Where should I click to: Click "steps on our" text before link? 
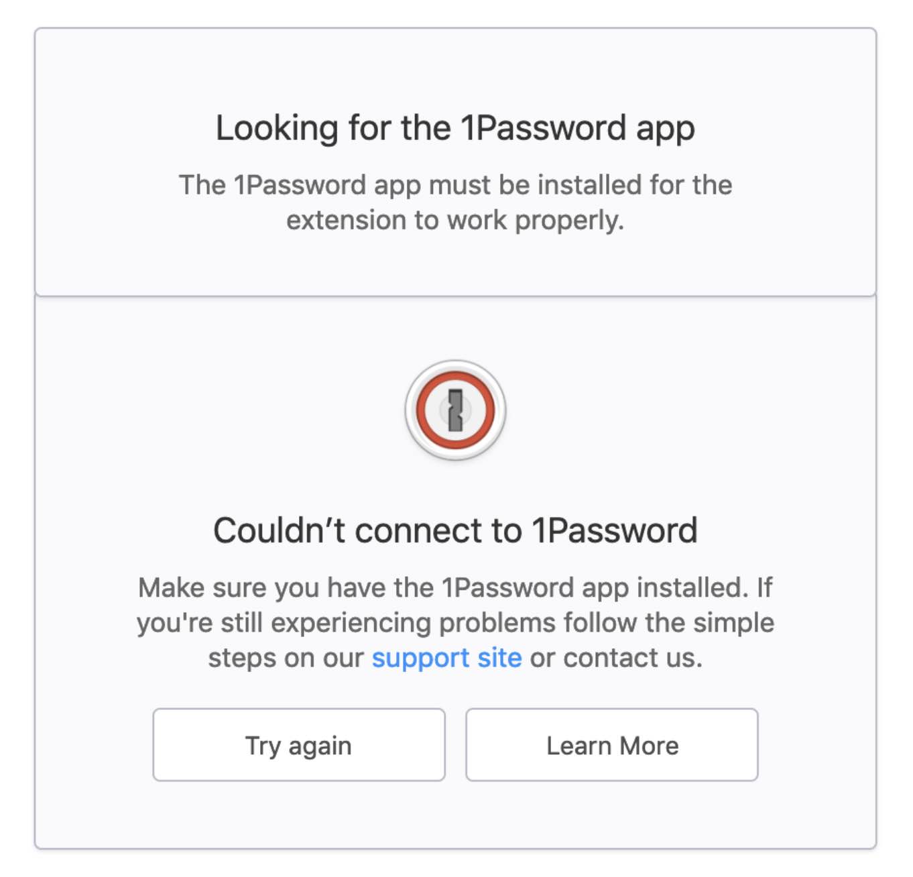(x=286, y=658)
